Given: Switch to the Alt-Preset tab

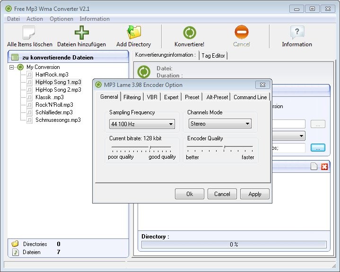Looking at the screenshot, I should coord(217,97).
